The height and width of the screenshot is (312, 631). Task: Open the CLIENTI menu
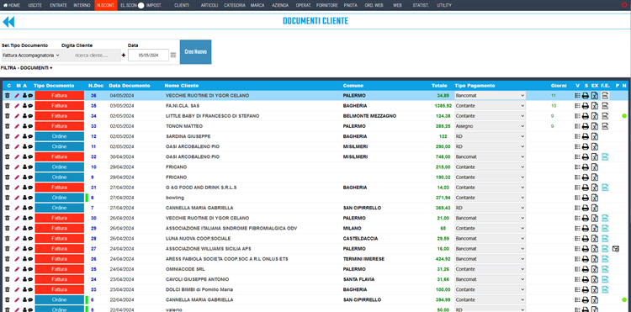(x=182, y=5)
